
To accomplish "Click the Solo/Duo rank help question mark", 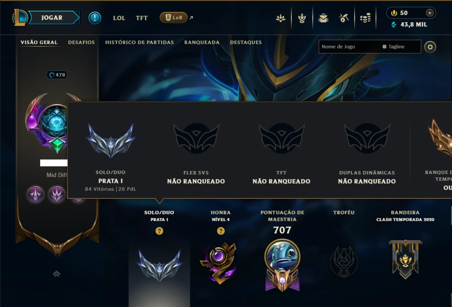I will pyautogui.click(x=159, y=231).
